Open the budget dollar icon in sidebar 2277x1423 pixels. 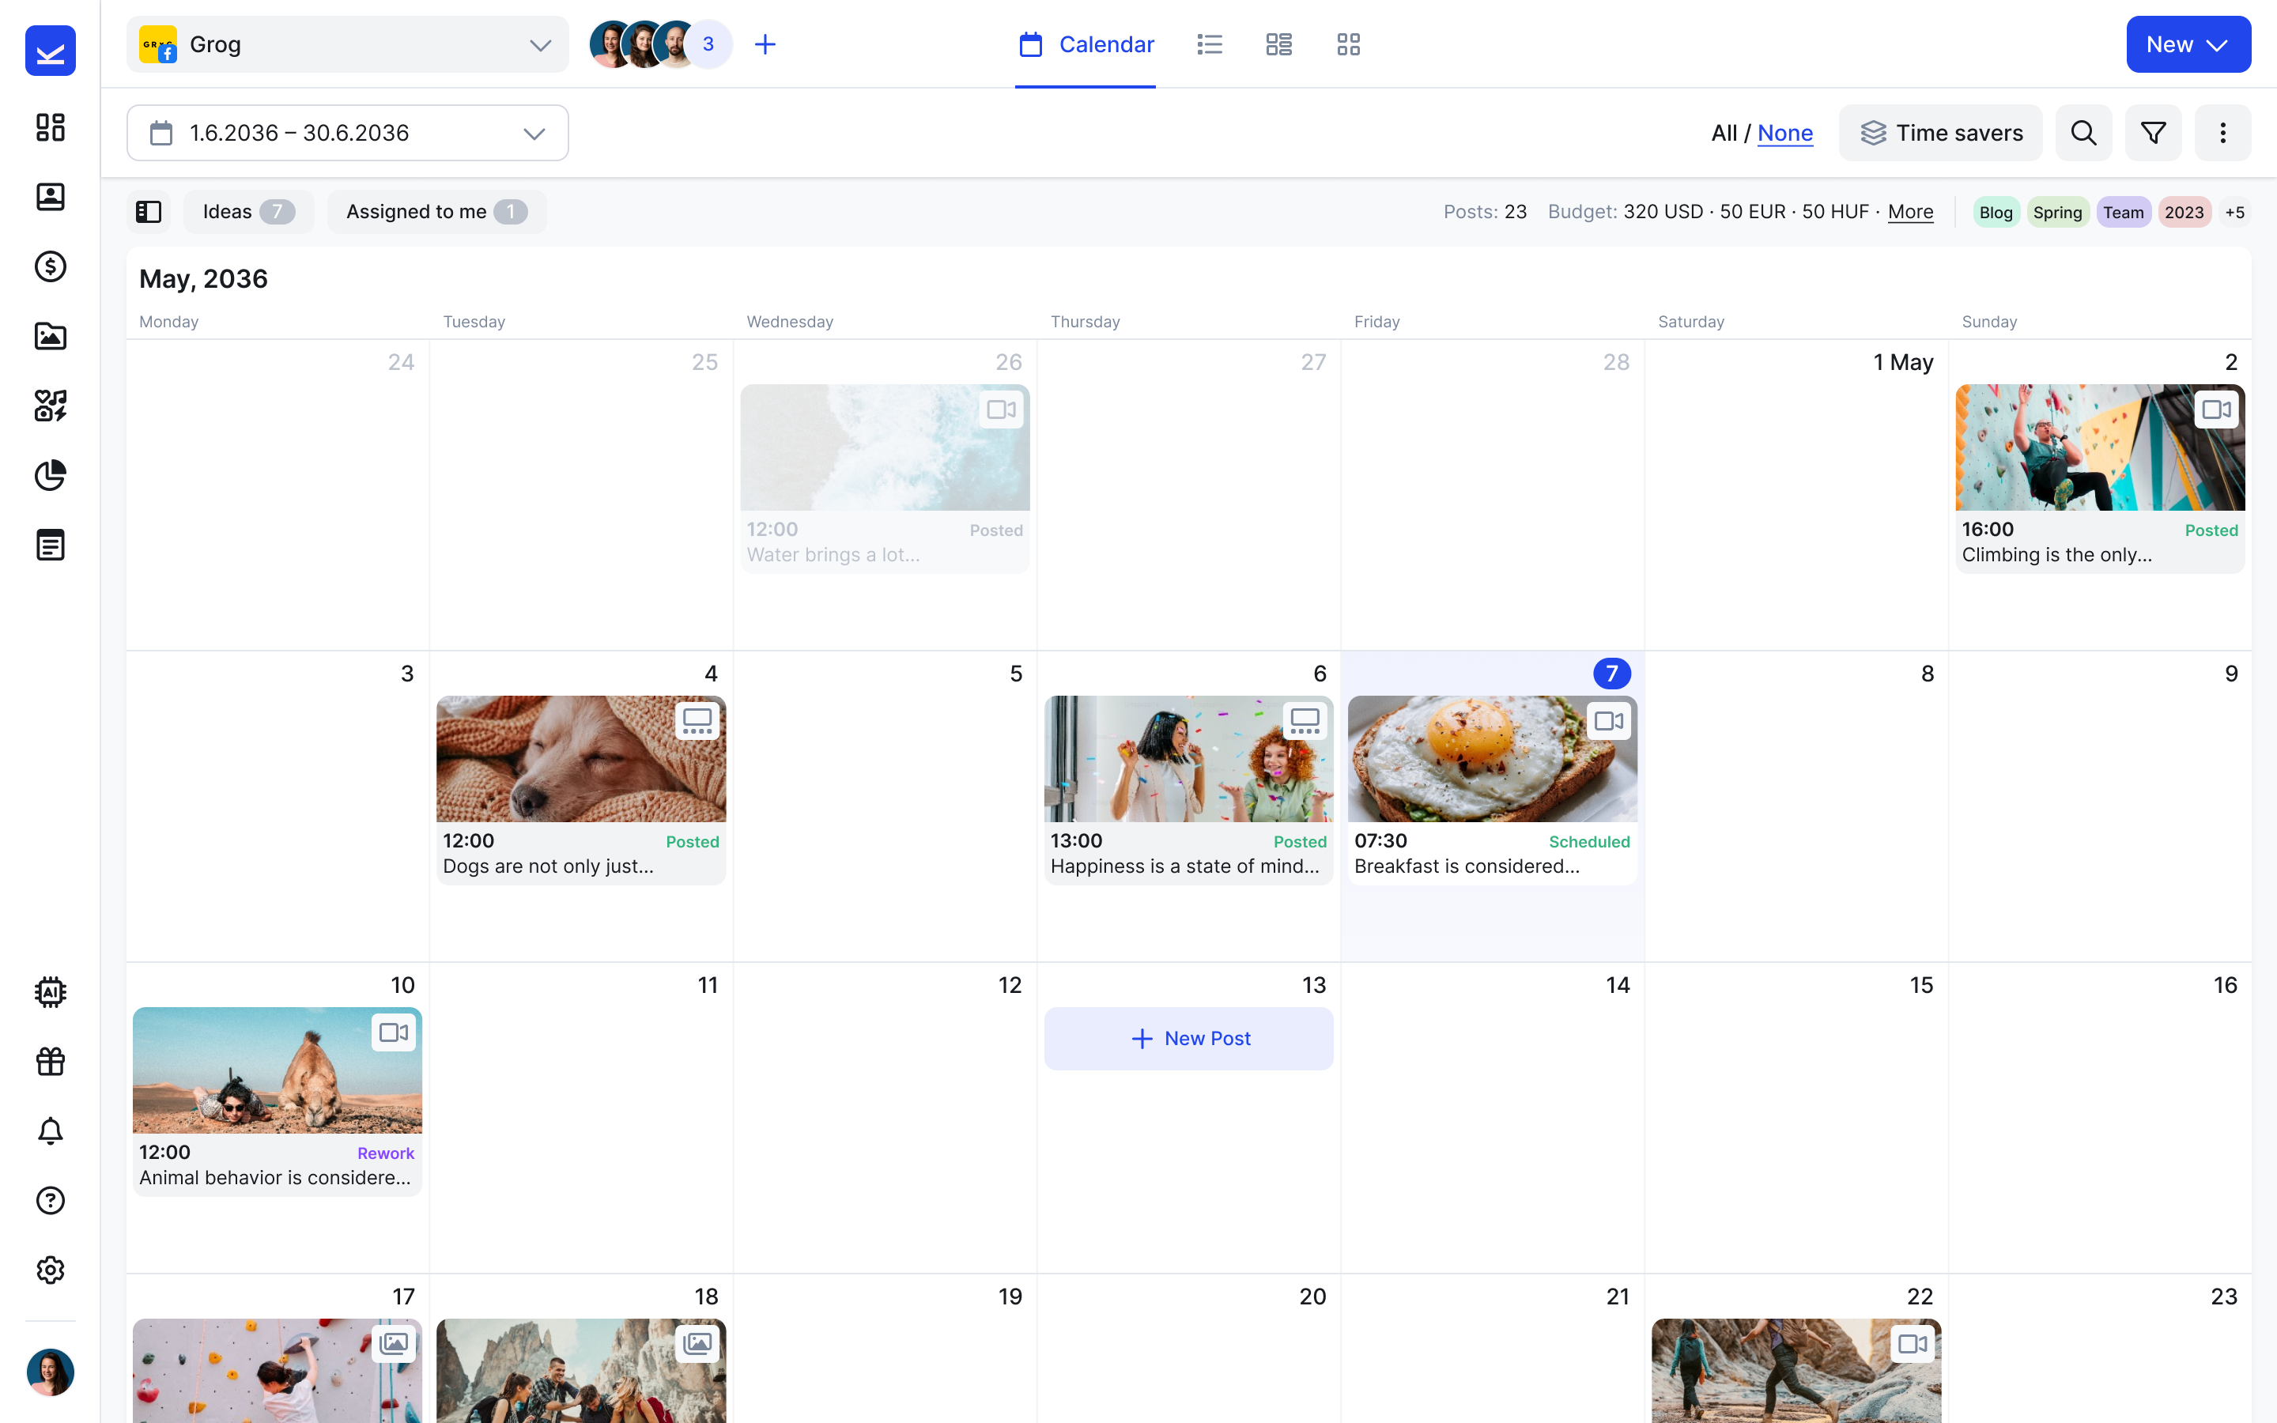(50, 266)
